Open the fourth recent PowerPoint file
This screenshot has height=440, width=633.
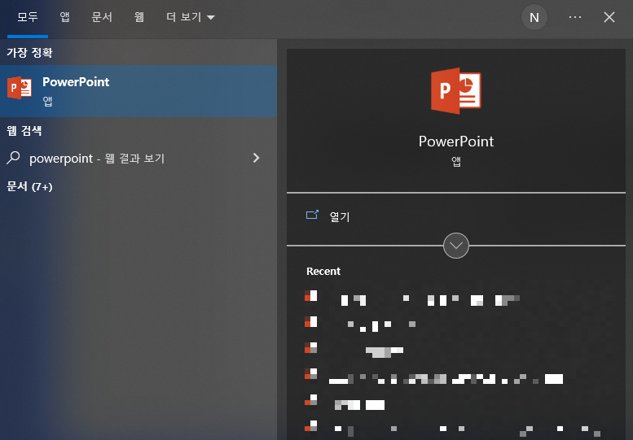[455, 377]
